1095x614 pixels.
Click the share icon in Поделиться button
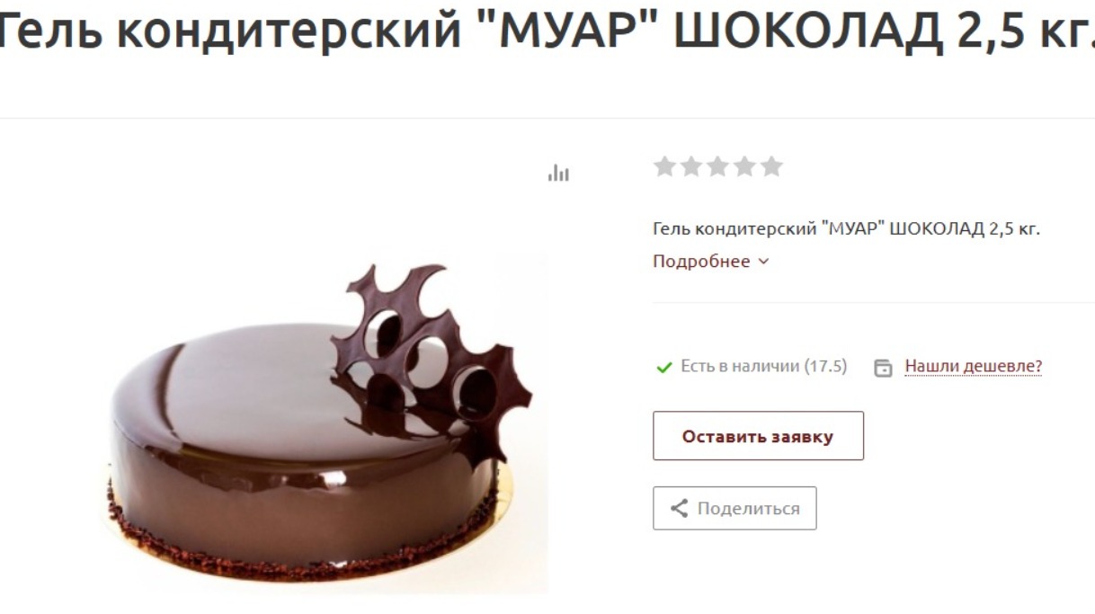(680, 508)
